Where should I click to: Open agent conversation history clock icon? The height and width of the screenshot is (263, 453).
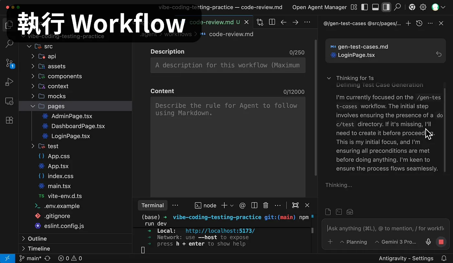(419, 23)
